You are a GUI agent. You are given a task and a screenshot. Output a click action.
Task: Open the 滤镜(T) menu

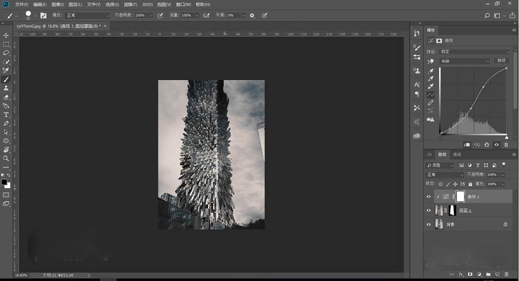click(x=131, y=4)
